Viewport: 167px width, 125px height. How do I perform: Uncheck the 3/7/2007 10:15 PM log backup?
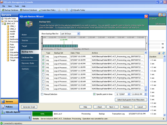43,56
